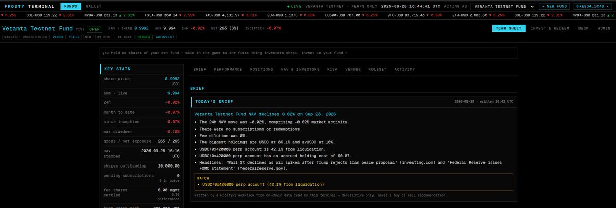
Task: Select the Brief sub-tab
Action: point(199,69)
